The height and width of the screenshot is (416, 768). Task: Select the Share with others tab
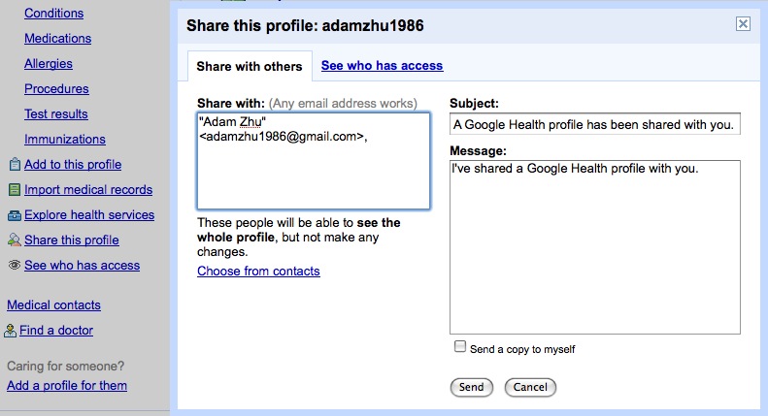coord(250,67)
